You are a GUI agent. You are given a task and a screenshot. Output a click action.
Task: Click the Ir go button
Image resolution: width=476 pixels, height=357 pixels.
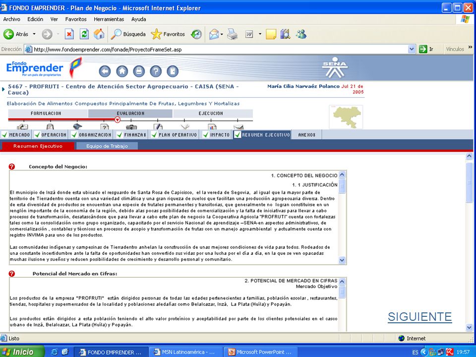coord(426,49)
